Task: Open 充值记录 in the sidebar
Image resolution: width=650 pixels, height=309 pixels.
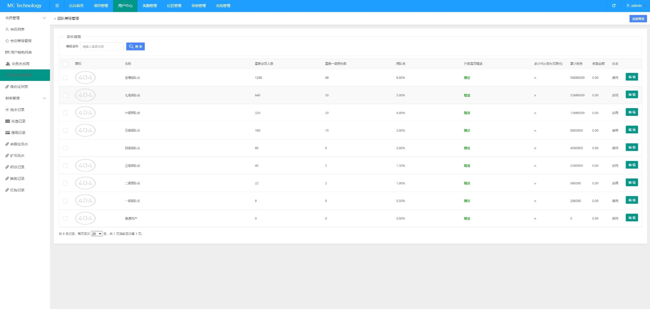Action: pyautogui.click(x=18, y=121)
